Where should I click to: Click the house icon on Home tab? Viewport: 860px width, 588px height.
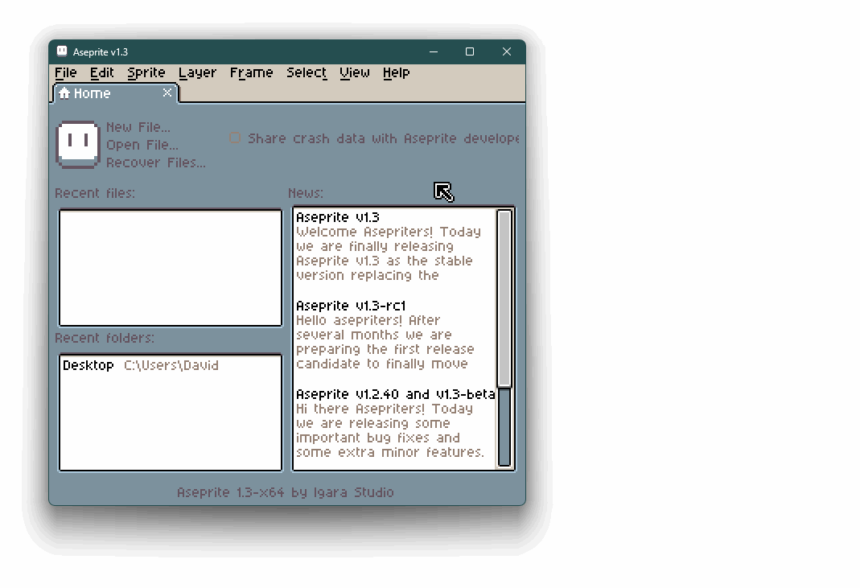pyautogui.click(x=64, y=93)
